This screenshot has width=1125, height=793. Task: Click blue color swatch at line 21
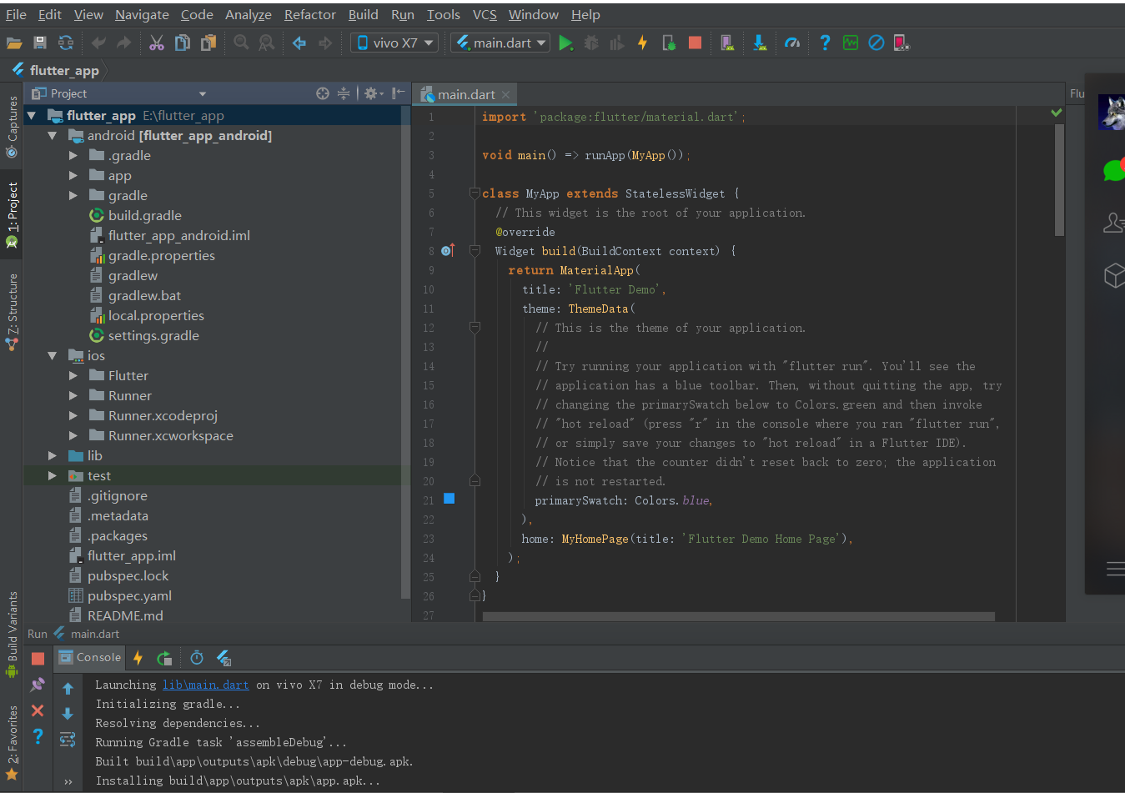point(449,498)
